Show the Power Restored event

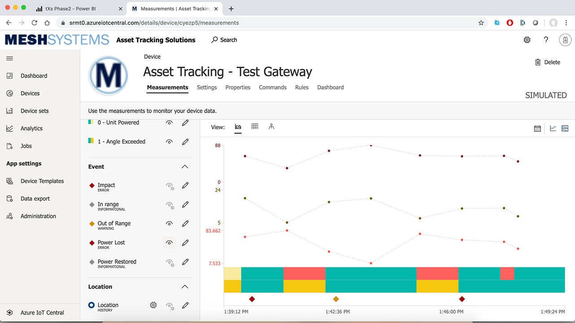170,262
